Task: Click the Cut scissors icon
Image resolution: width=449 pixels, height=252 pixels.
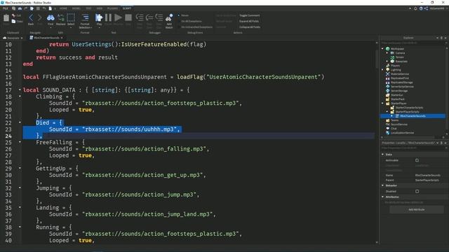Action: pos(13,15)
